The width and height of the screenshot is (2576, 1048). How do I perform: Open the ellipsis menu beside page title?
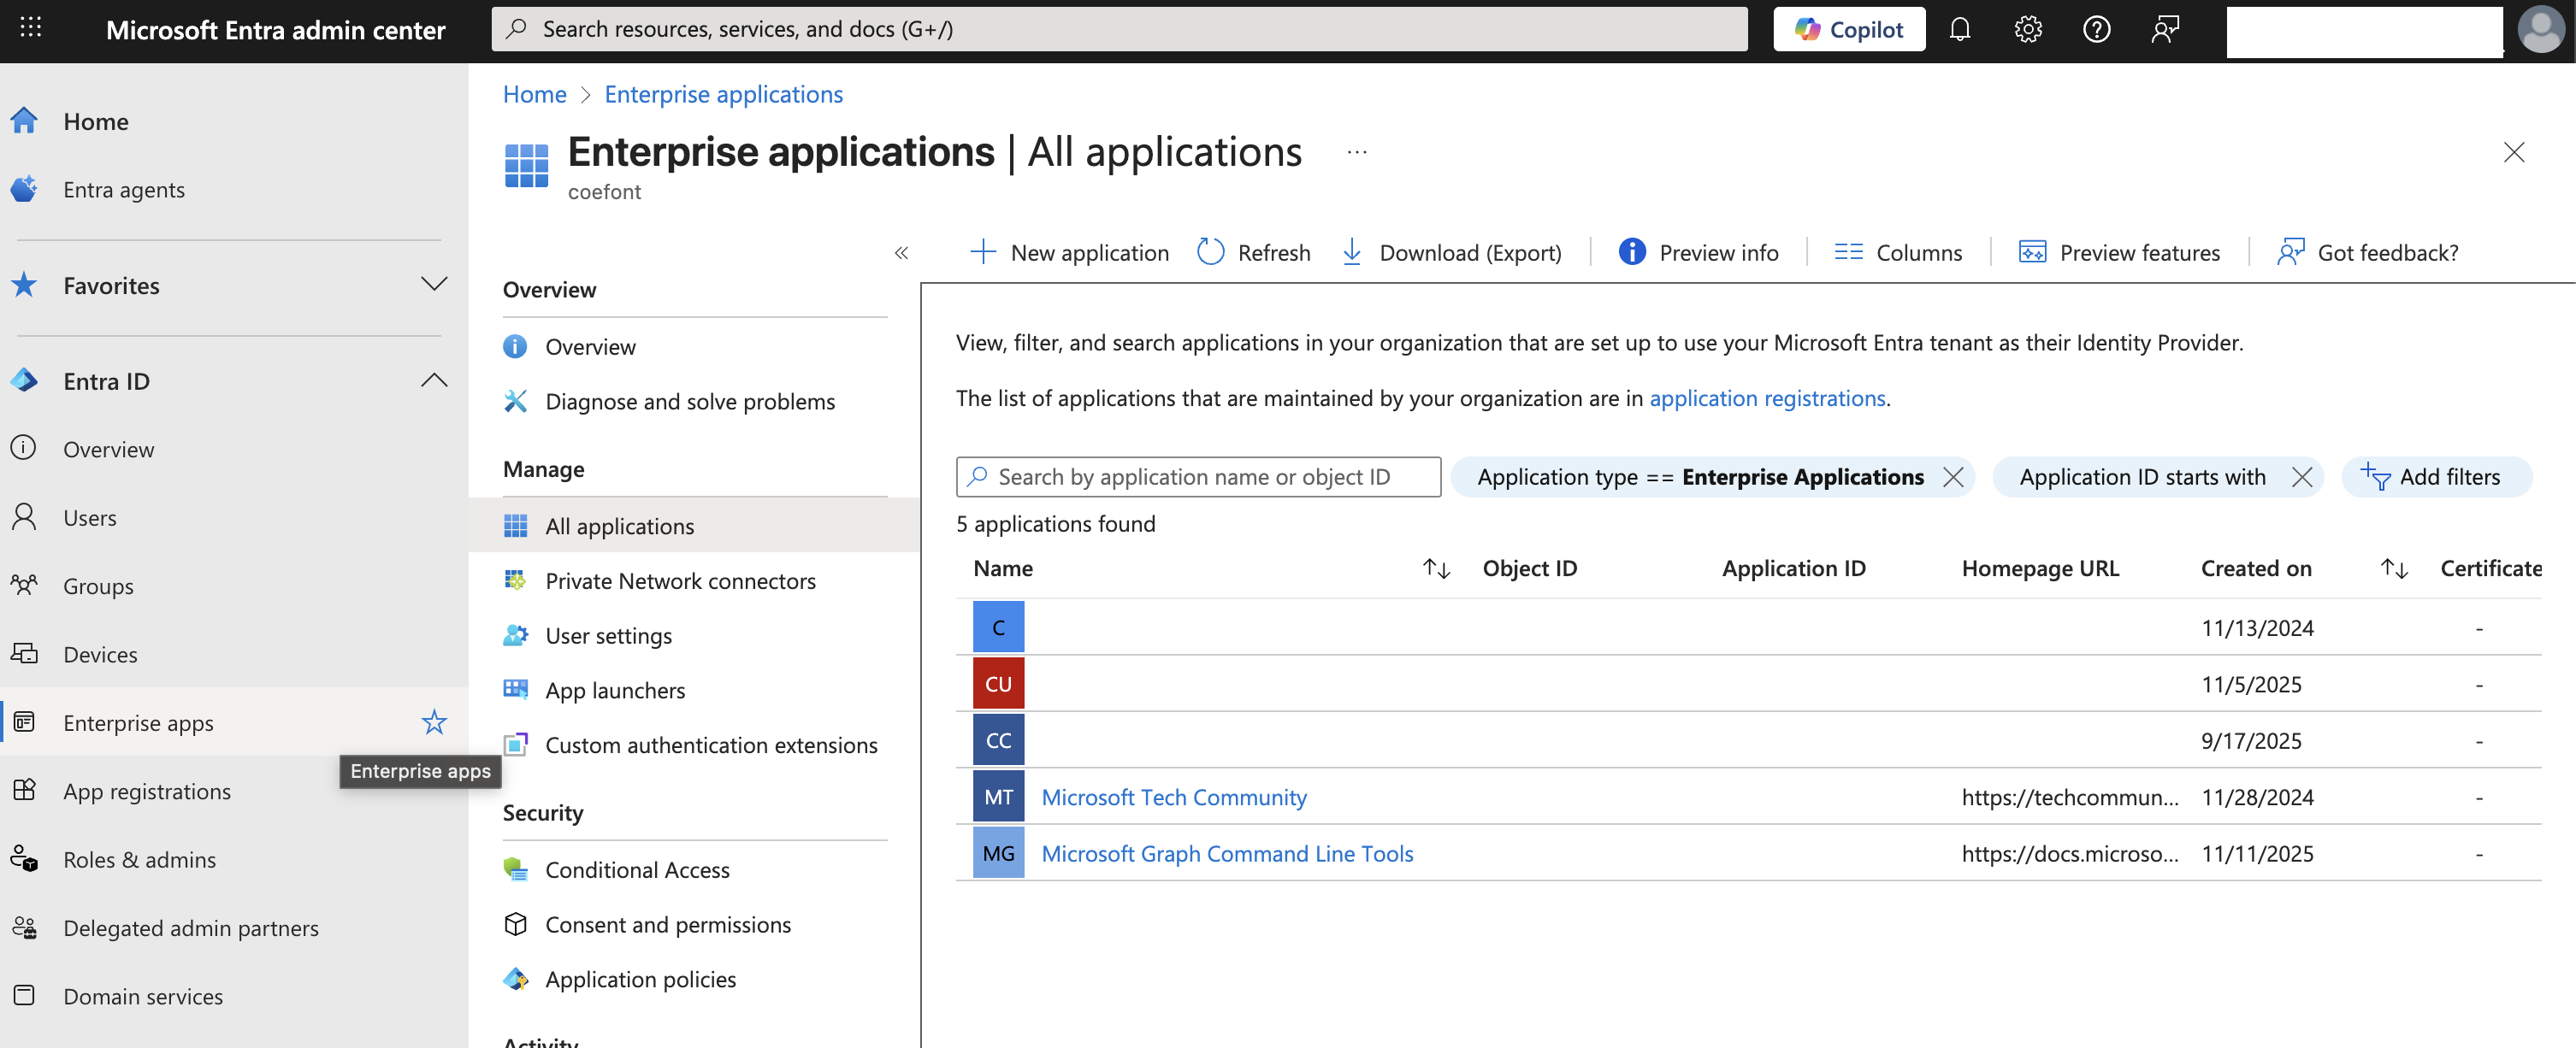click(1357, 152)
